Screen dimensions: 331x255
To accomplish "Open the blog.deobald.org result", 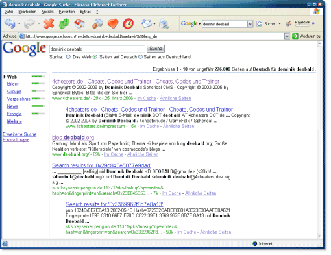I will pyautogui.click(x=73, y=138).
